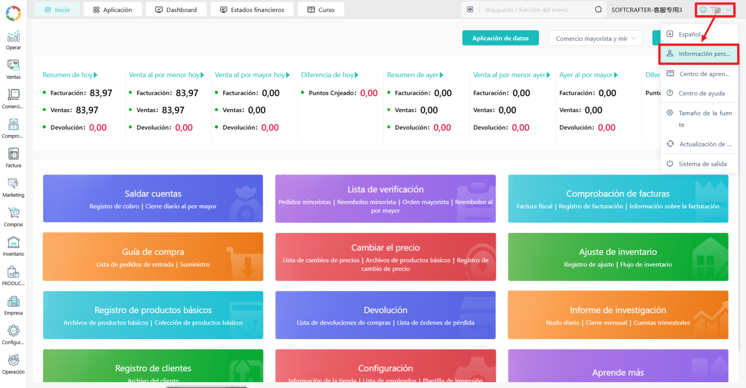
Task: Switch to the Dashboard tab
Action: click(x=176, y=9)
